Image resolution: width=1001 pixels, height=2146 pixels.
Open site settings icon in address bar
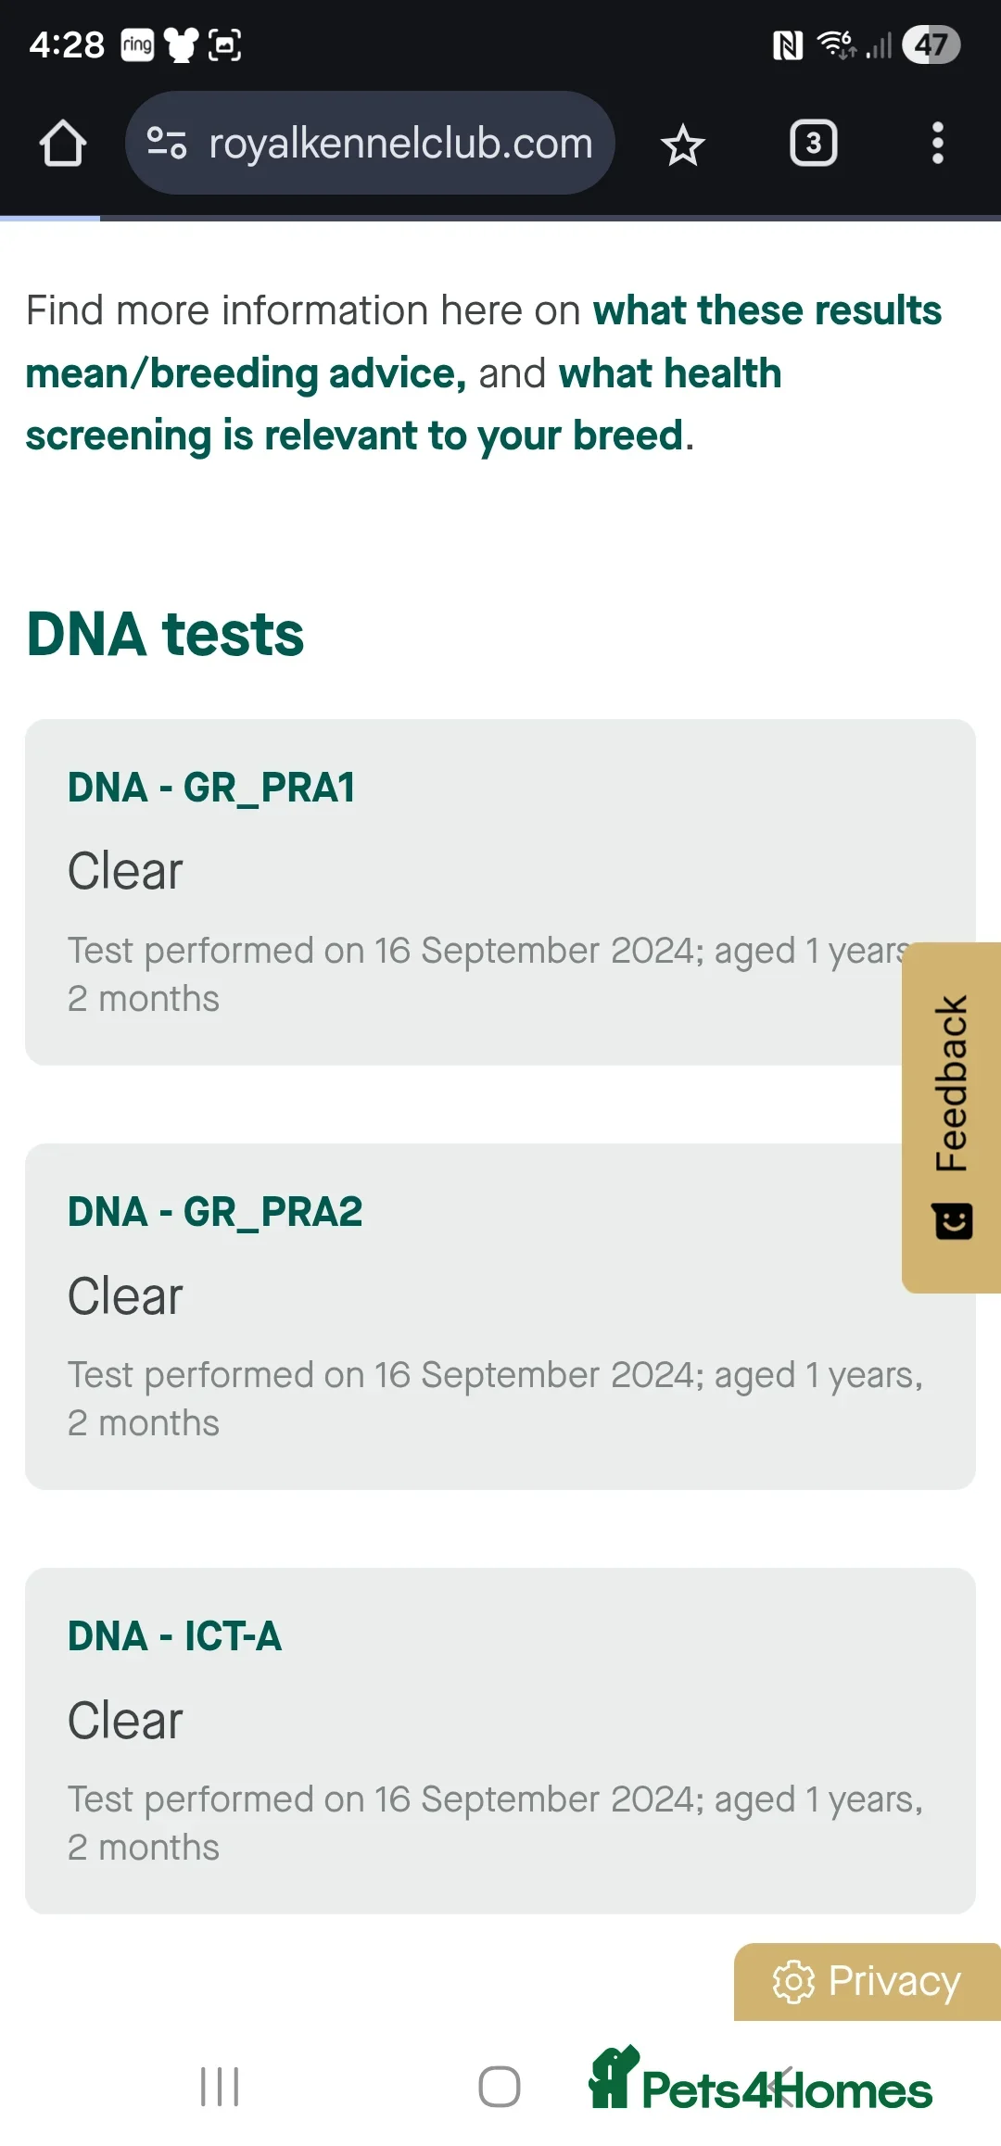(167, 144)
